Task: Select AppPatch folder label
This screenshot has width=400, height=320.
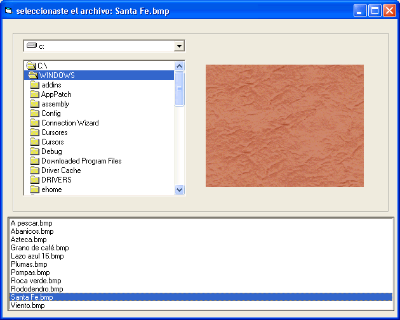Action: (57, 94)
